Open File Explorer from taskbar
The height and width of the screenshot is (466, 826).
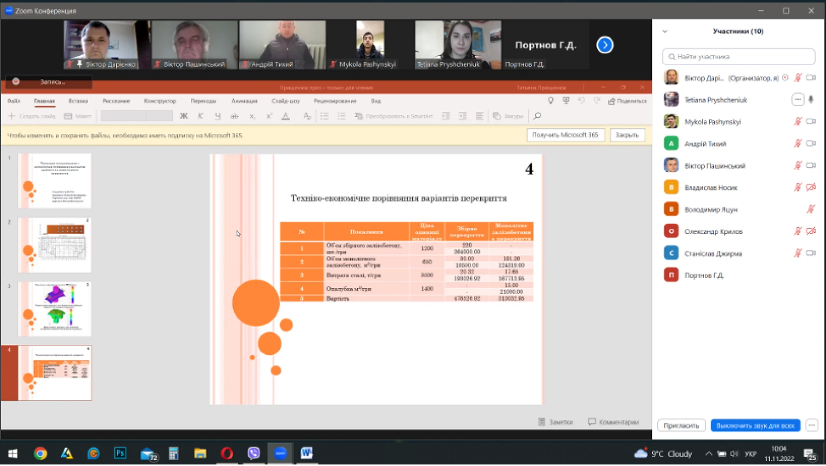tap(200, 453)
